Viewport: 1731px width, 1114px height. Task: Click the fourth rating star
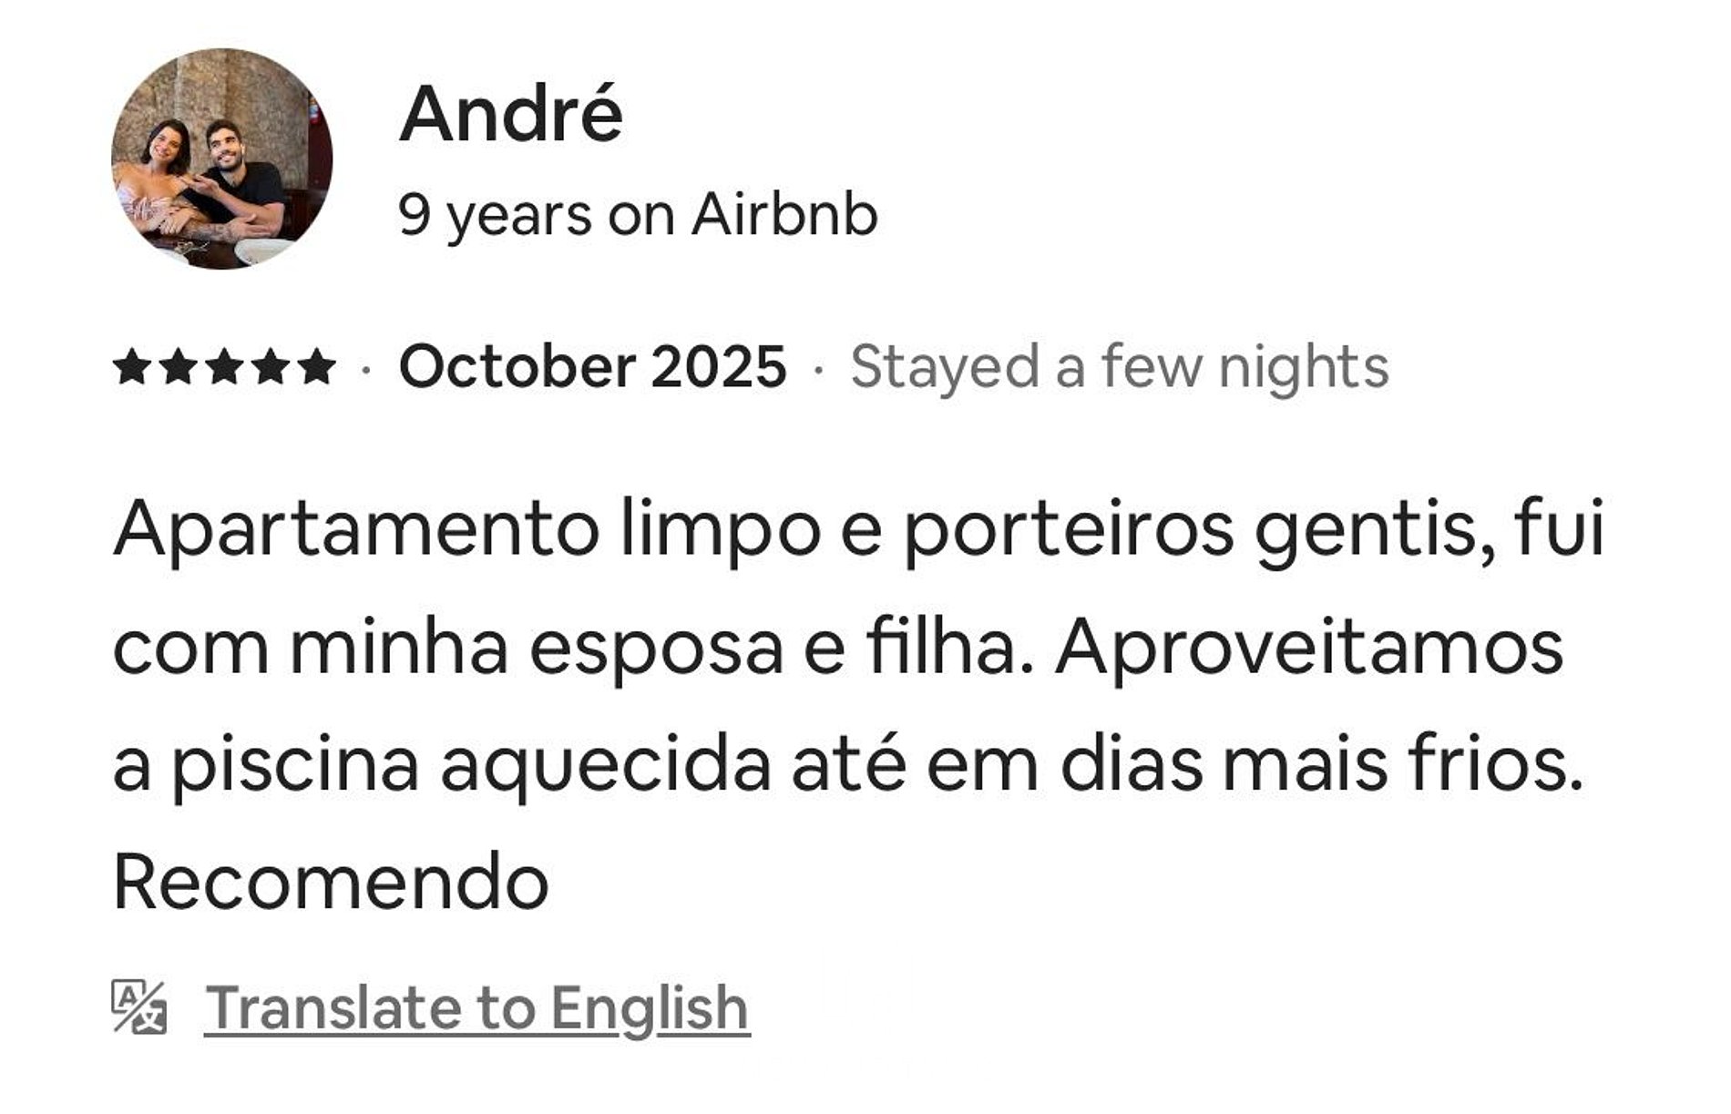271,367
